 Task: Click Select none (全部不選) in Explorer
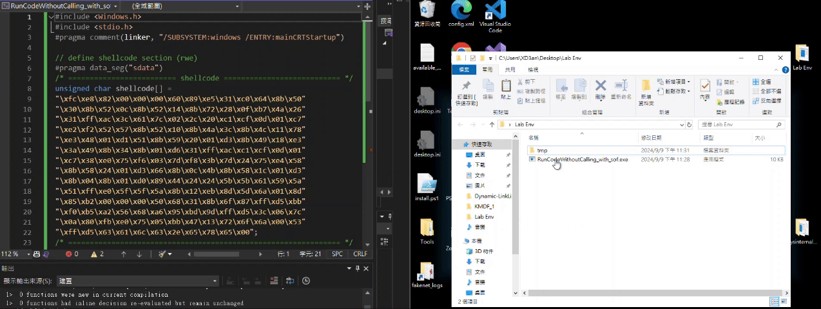(766, 91)
